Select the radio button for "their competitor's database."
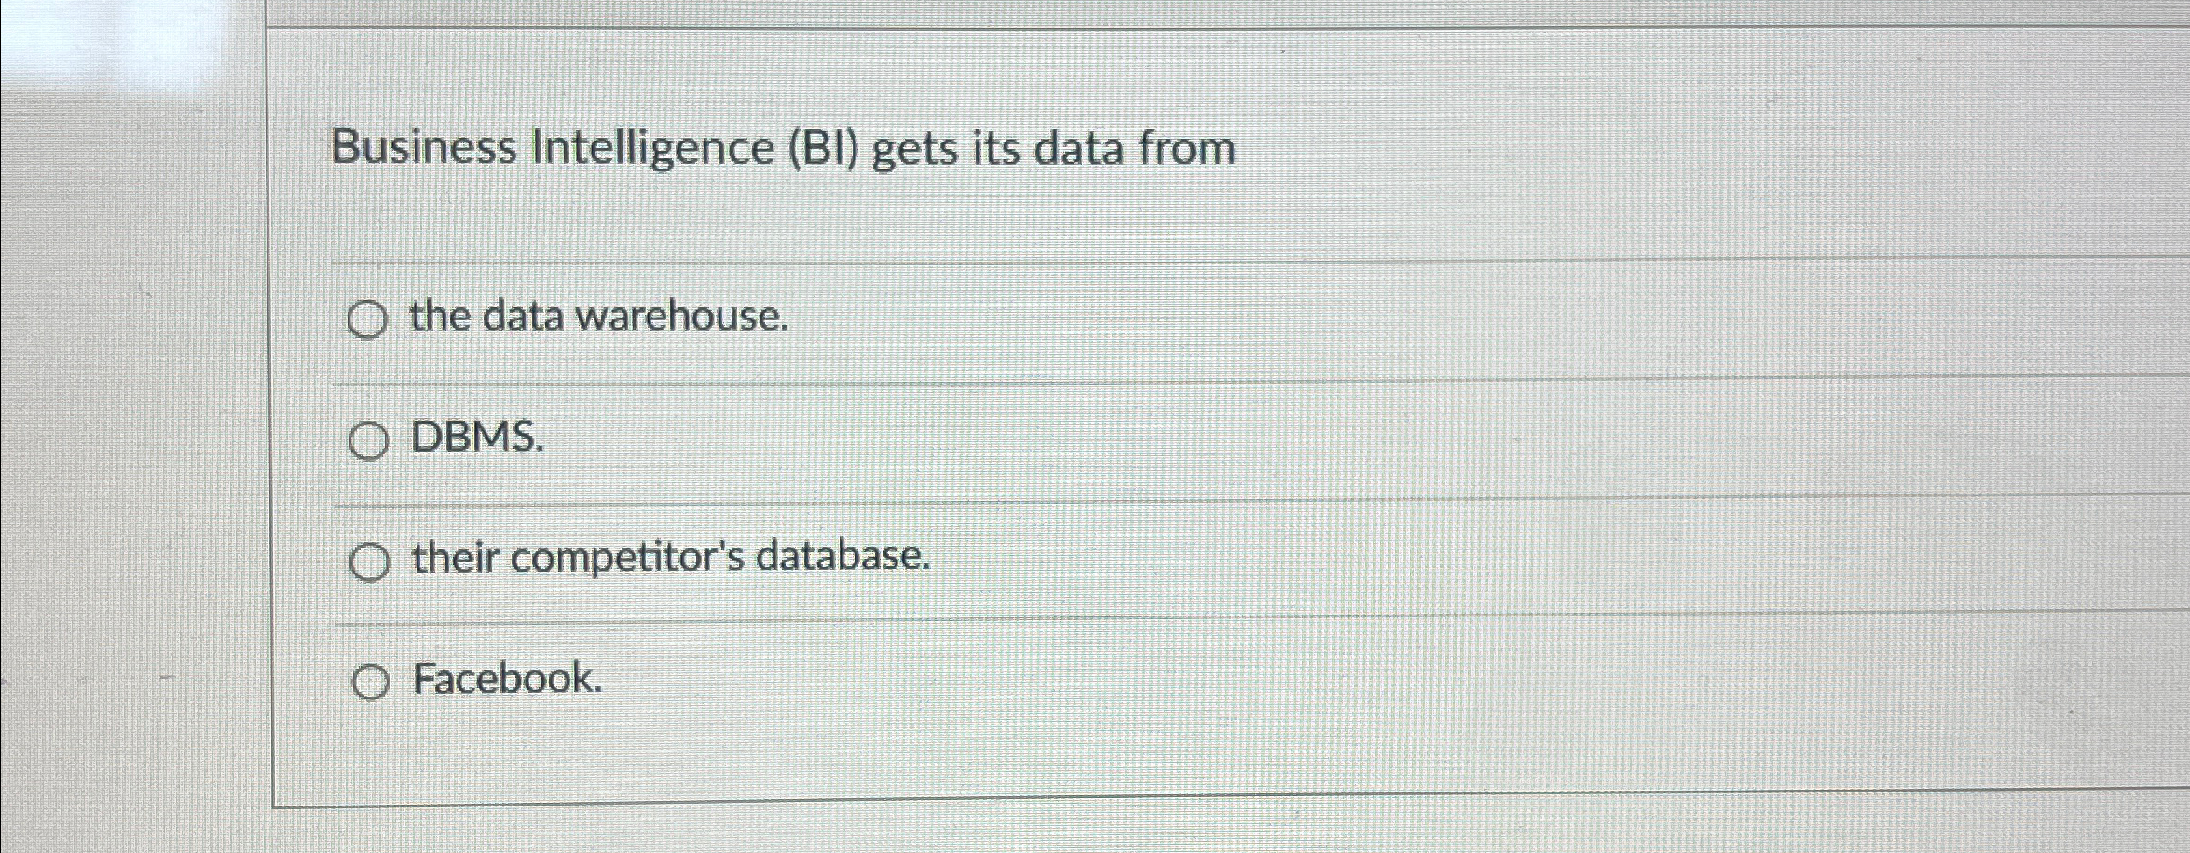 (369, 561)
